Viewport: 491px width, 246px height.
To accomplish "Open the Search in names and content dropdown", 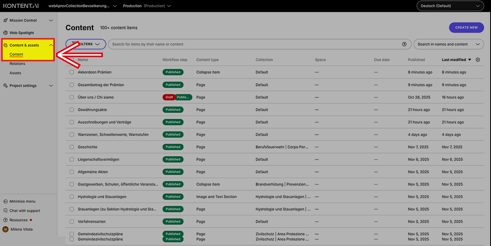I will 448,44.
